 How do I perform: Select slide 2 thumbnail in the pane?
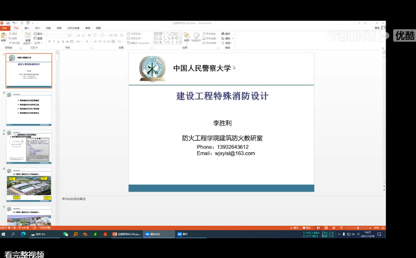pyautogui.click(x=29, y=109)
